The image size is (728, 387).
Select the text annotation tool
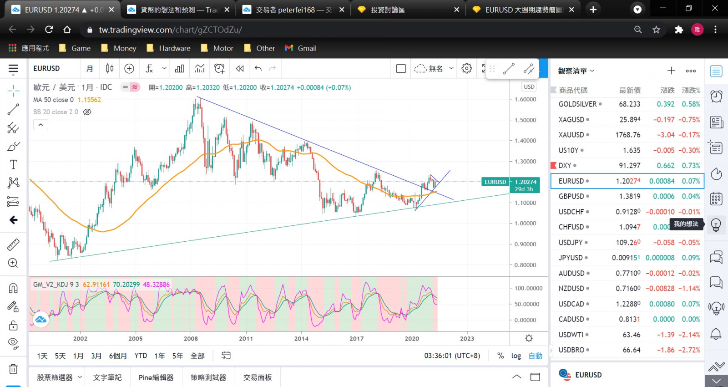[13, 165]
